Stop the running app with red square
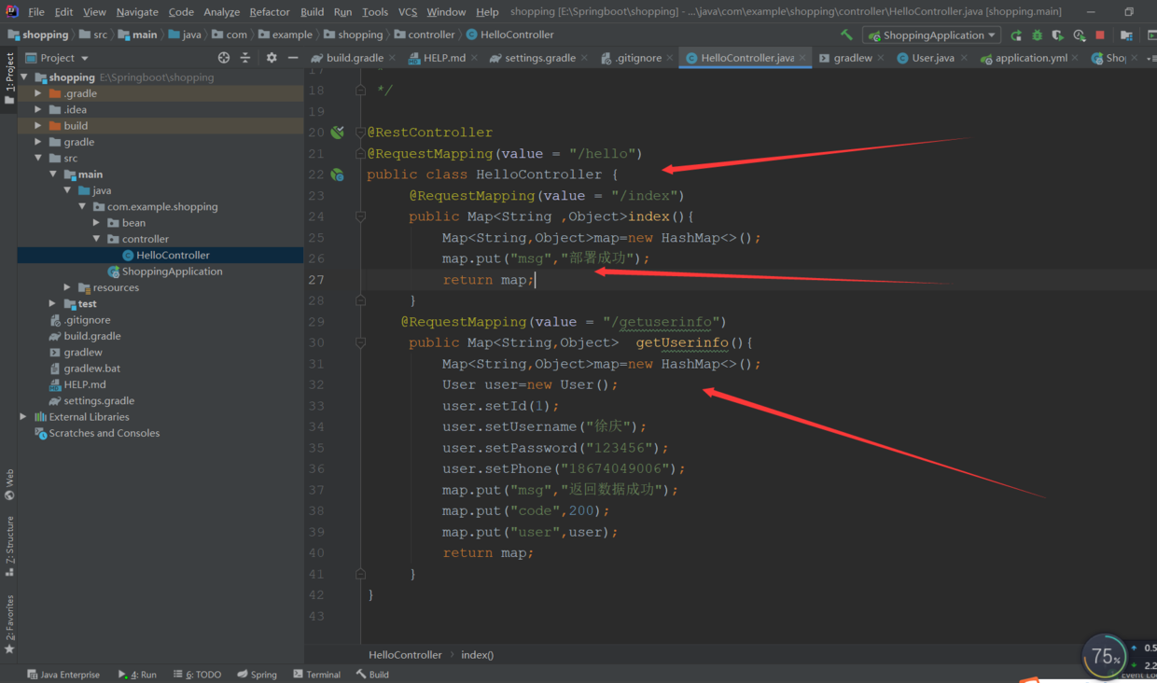The width and height of the screenshot is (1157, 683). [1100, 35]
